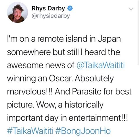Click 'awesome news of' in the tweet

[x=41, y=65]
